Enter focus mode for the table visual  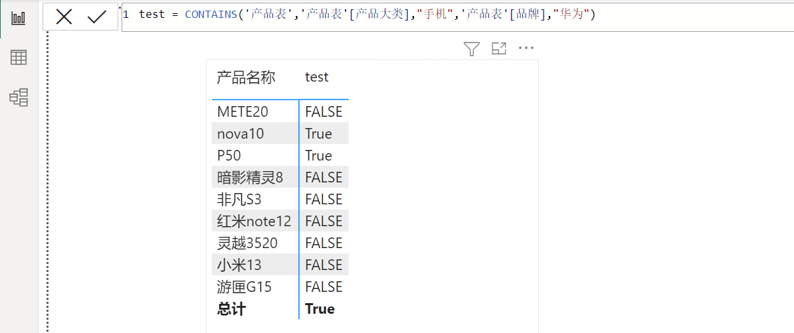[499, 48]
